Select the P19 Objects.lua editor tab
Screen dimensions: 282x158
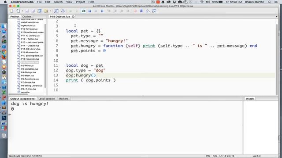coord(60,17)
